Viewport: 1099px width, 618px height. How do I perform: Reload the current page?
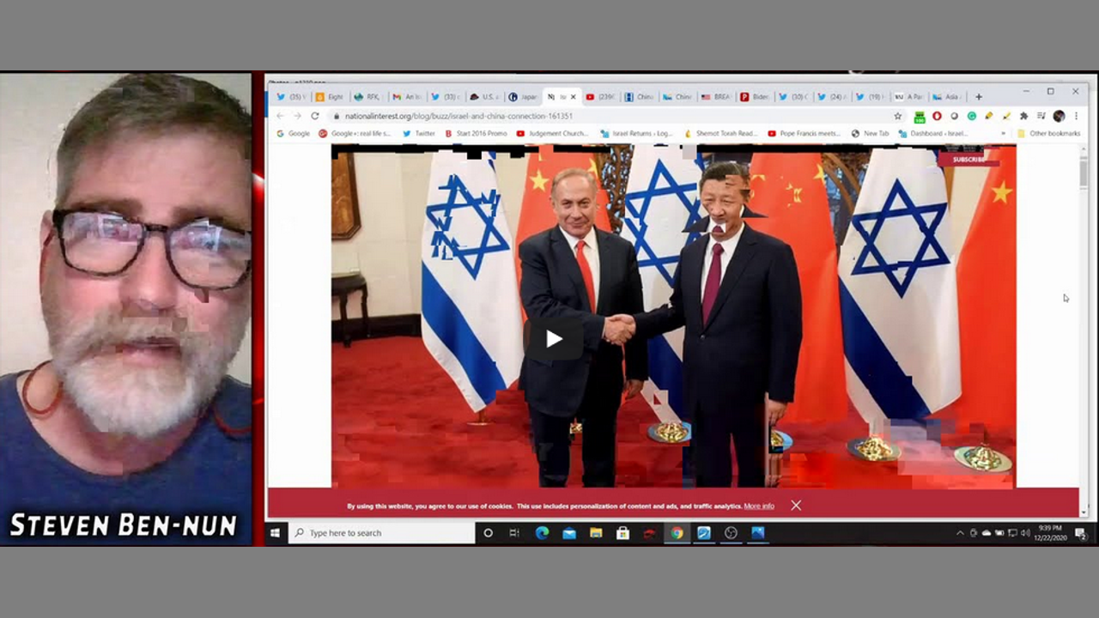tap(315, 116)
